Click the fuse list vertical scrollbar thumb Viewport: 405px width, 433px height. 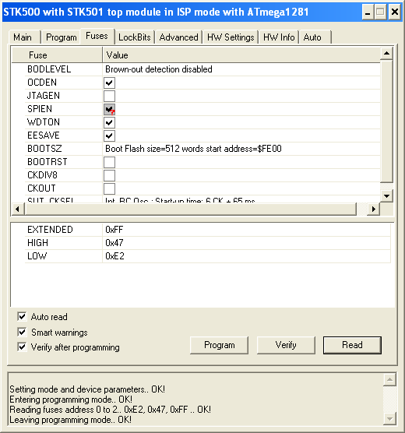(x=386, y=121)
